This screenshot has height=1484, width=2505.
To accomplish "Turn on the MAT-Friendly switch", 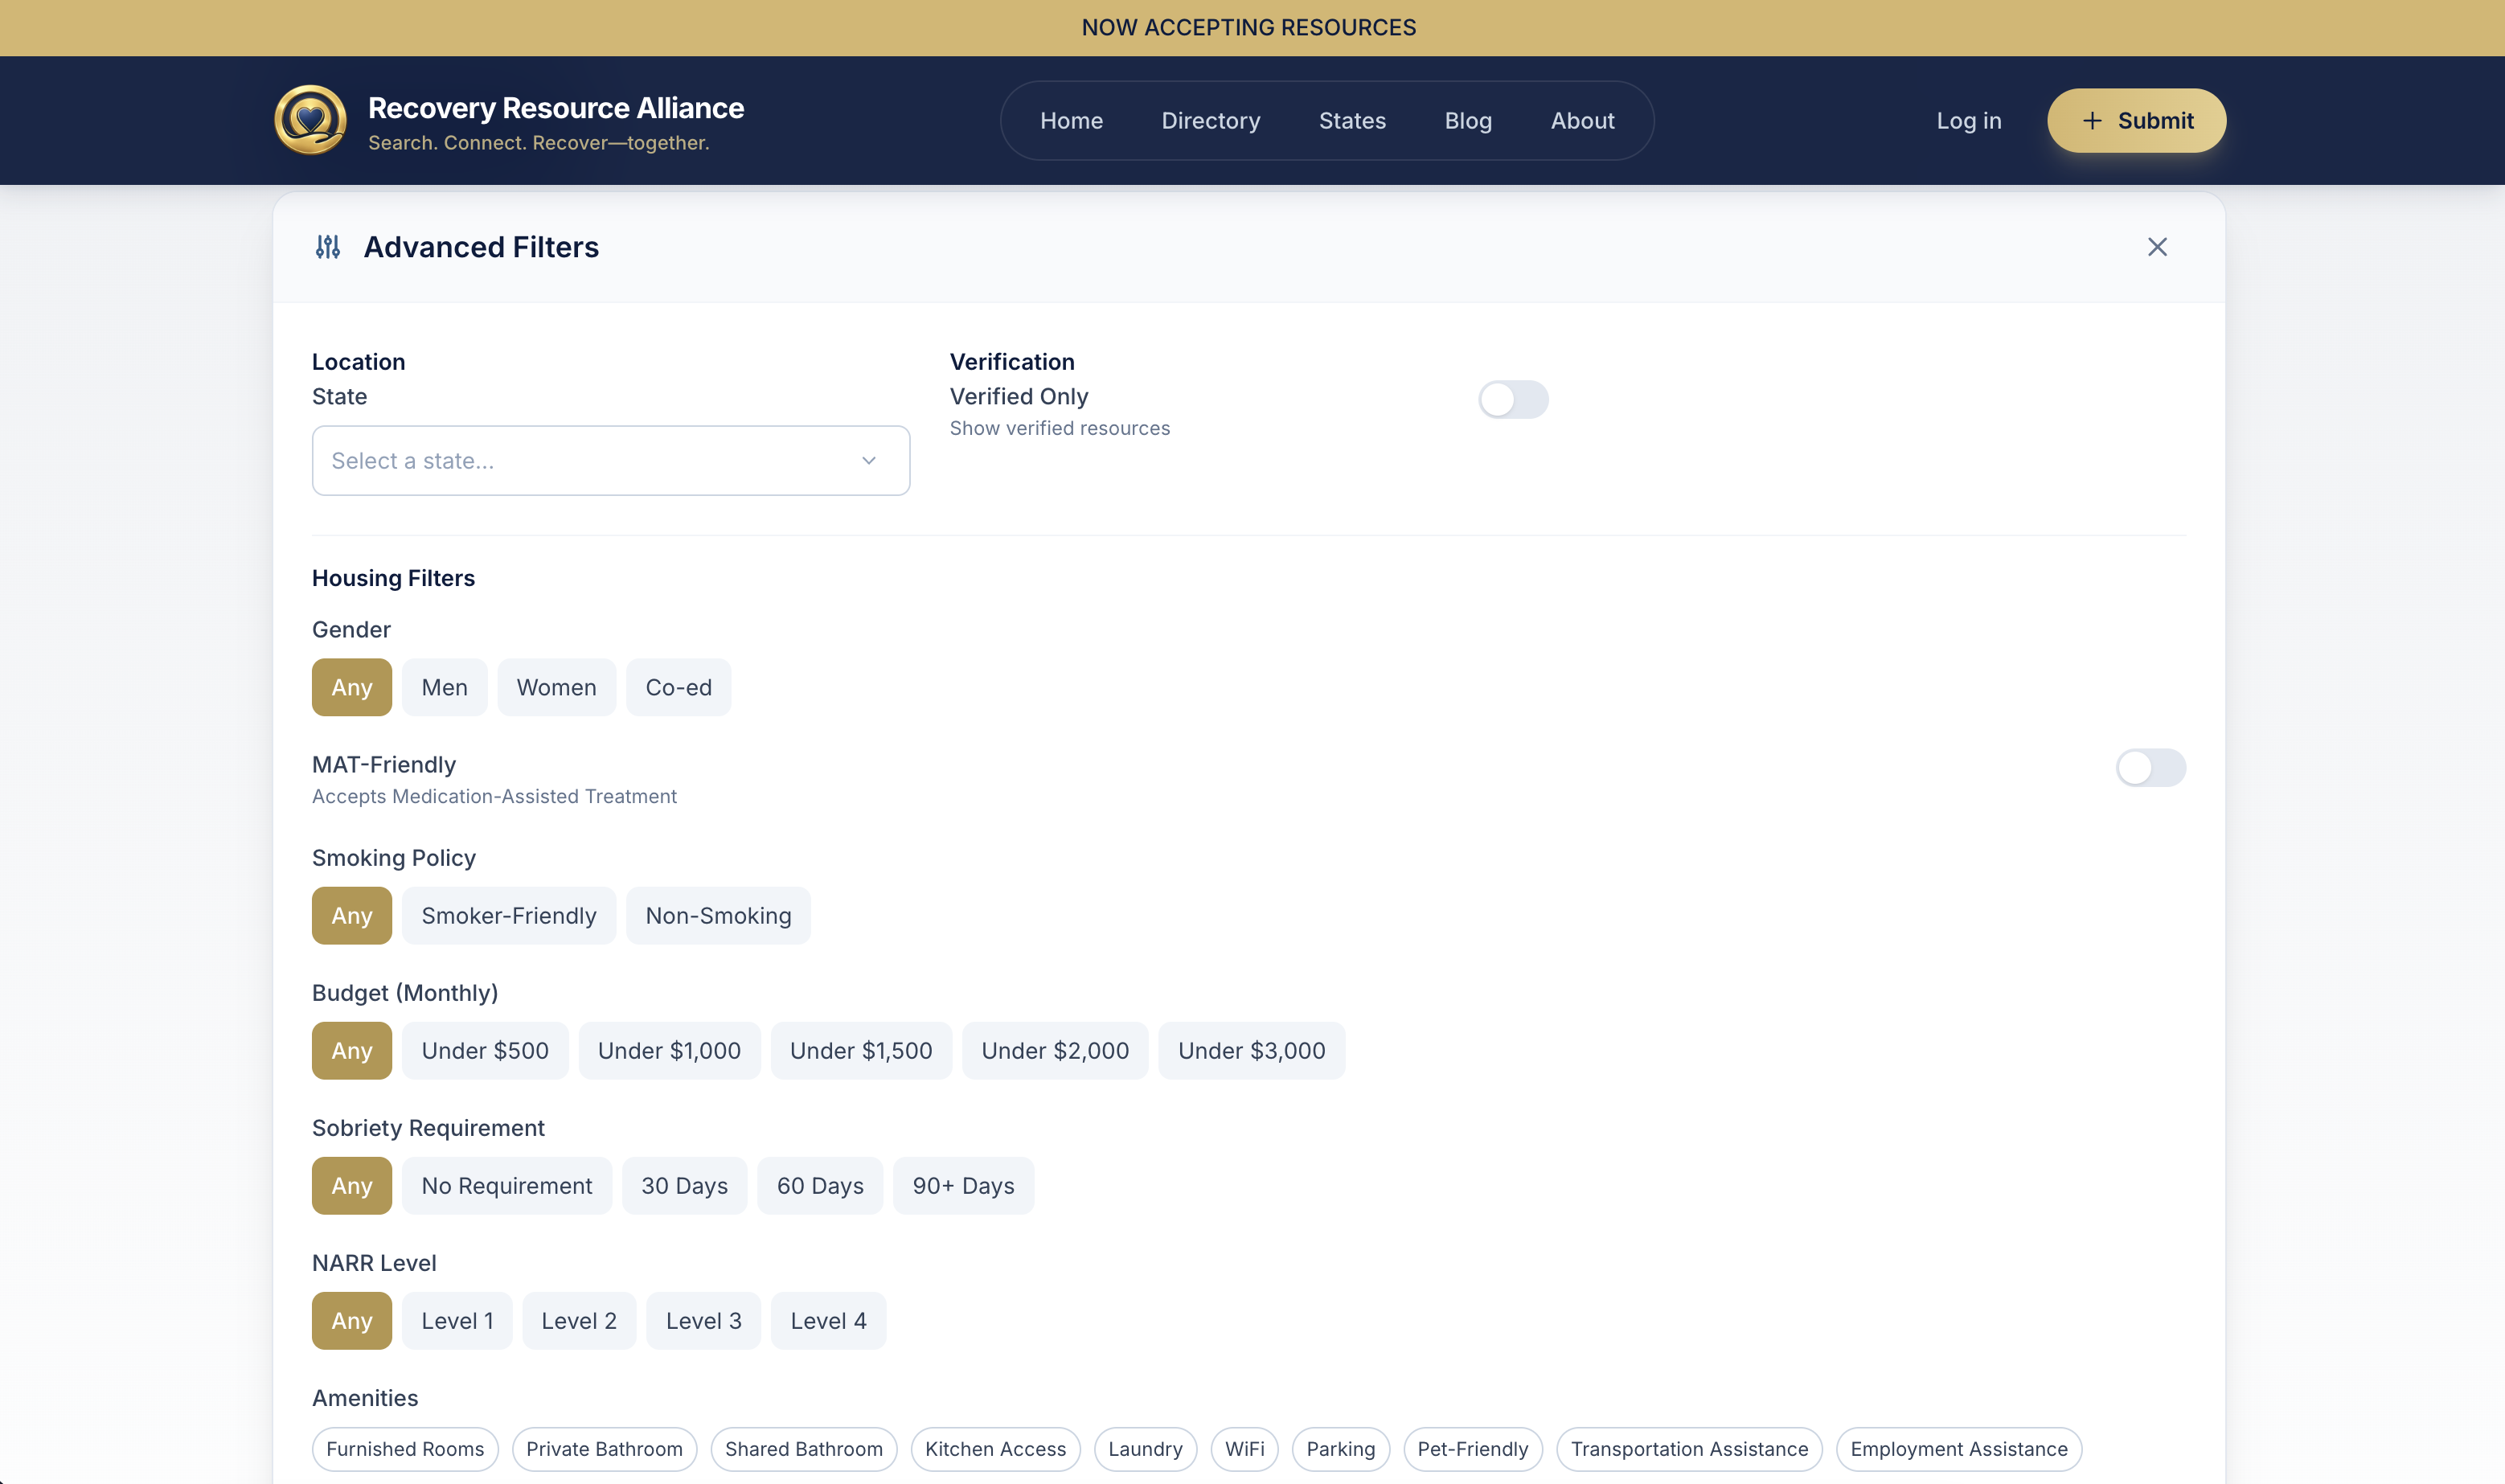I will click(x=2150, y=768).
